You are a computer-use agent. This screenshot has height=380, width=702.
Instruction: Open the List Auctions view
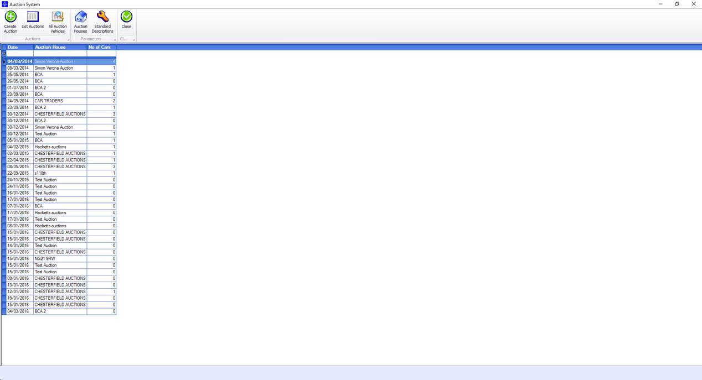coord(33,22)
